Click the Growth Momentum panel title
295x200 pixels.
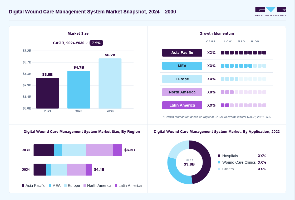[x=217, y=33]
